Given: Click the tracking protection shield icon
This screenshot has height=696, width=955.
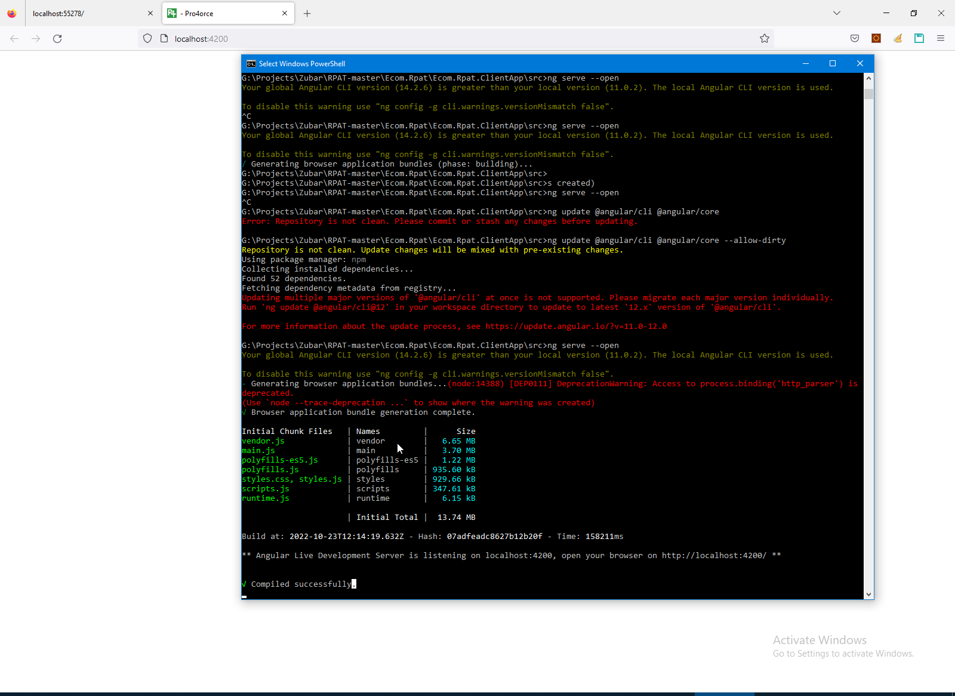Looking at the screenshot, I should pyautogui.click(x=147, y=38).
